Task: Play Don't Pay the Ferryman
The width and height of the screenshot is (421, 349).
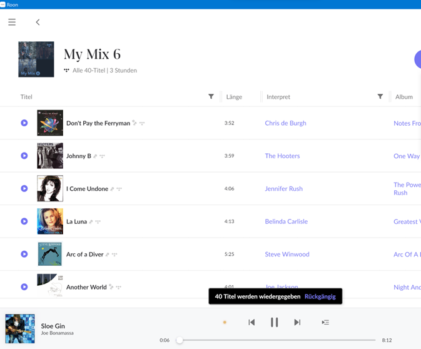Action: point(24,123)
